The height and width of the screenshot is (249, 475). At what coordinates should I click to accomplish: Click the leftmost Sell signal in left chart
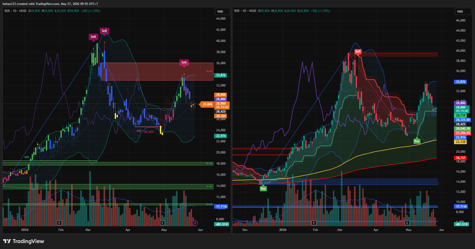tap(93, 37)
